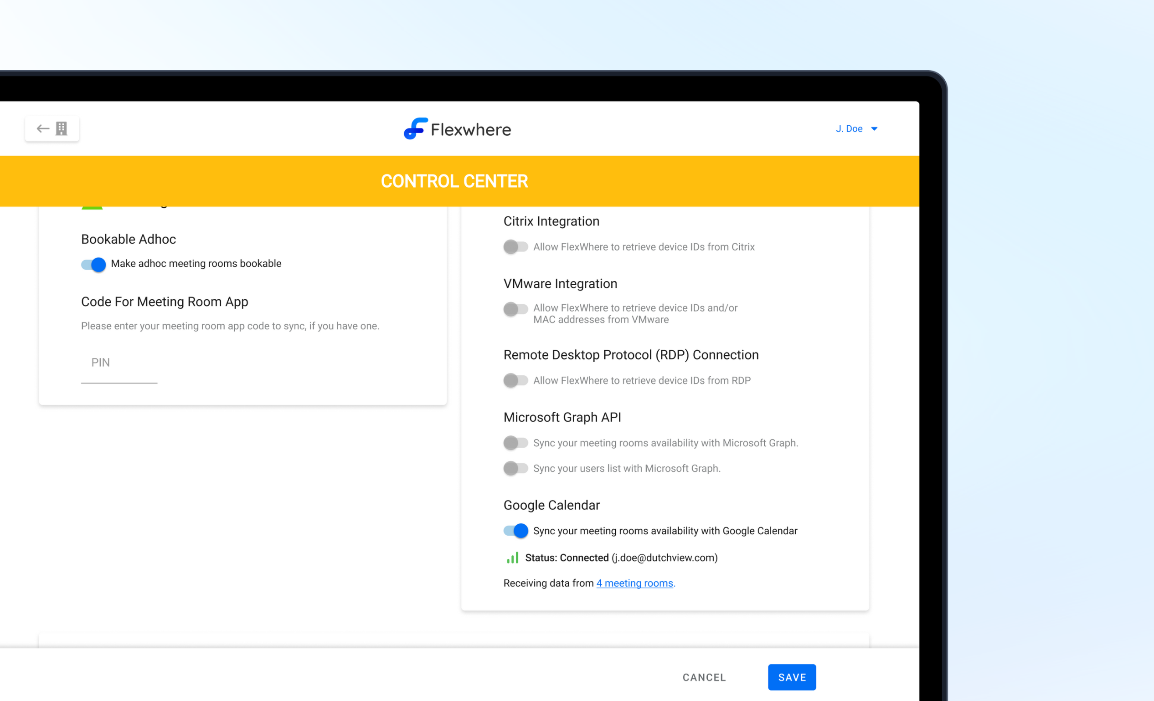
Task: Turn on RDP device ID retrieval
Action: tap(515, 380)
